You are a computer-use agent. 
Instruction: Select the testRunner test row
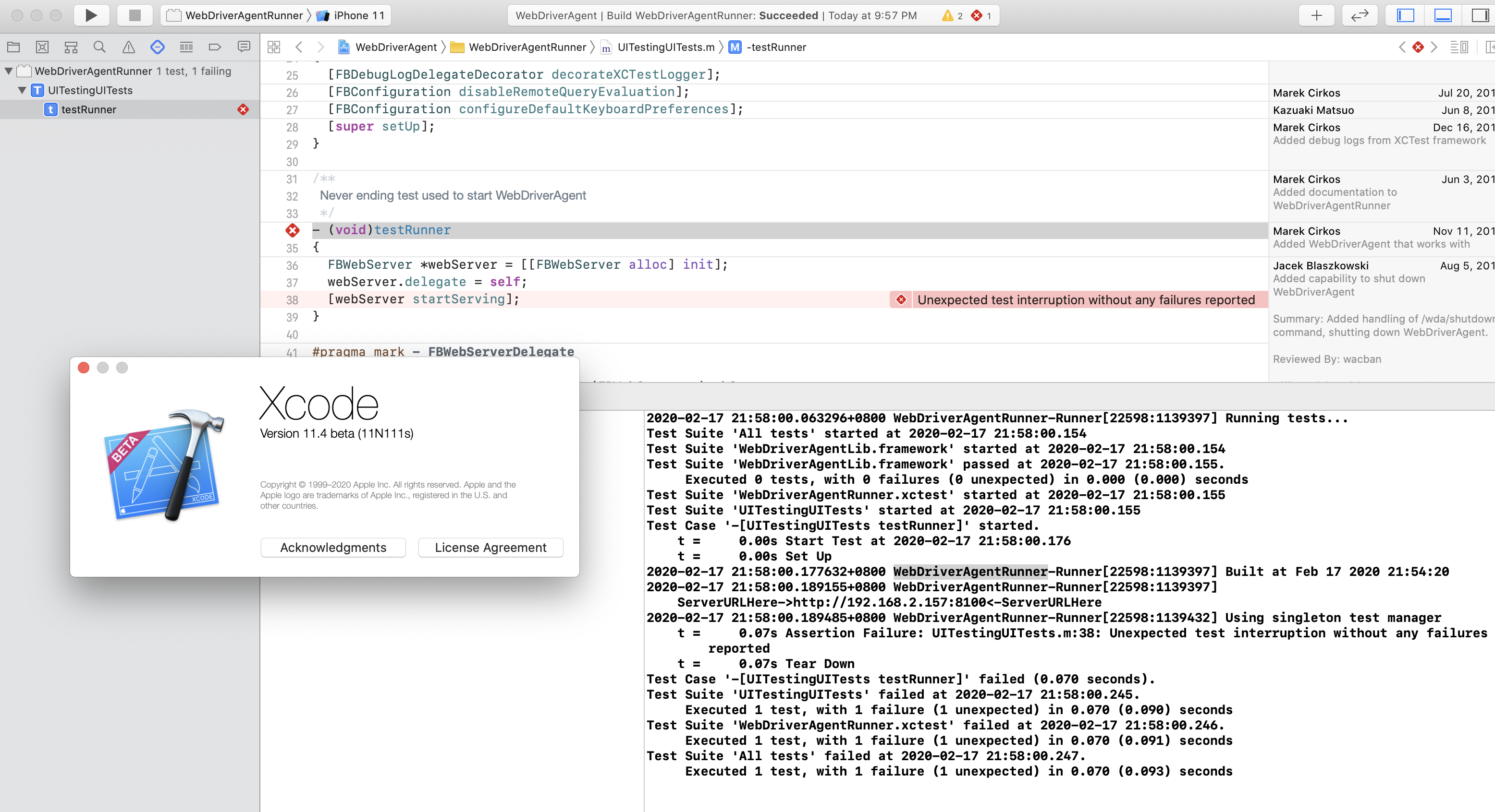coord(129,109)
